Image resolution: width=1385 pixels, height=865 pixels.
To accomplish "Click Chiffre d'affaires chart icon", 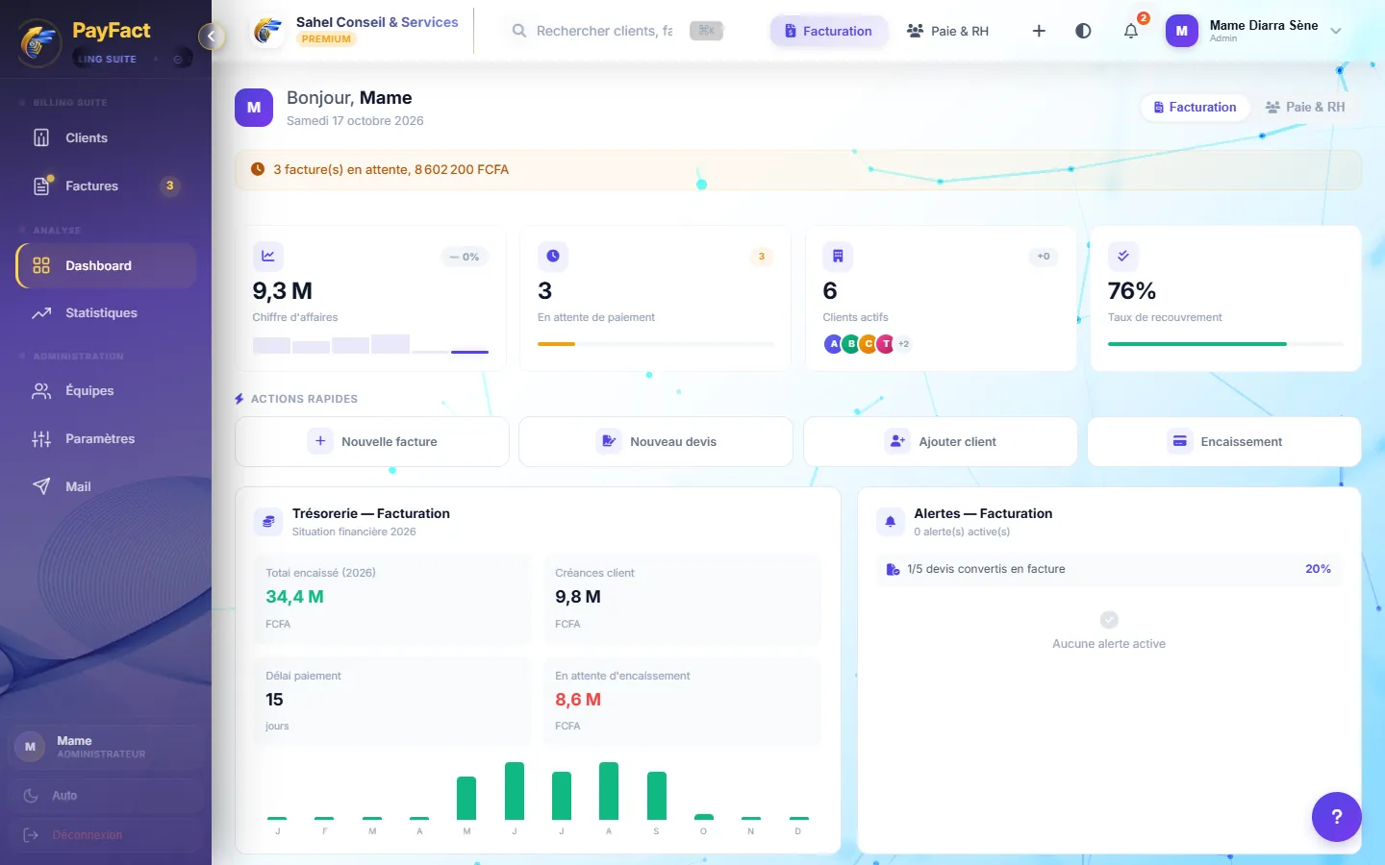I will click(x=268, y=257).
